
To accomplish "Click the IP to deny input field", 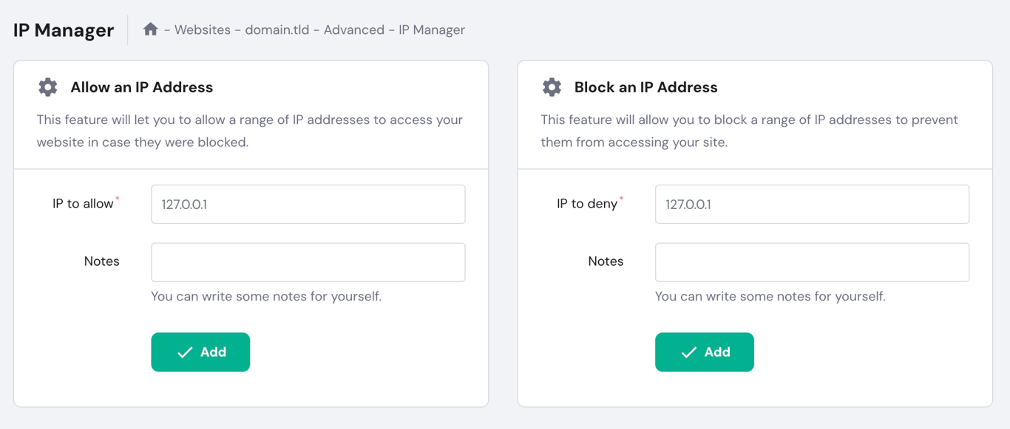I will click(812, 204).
